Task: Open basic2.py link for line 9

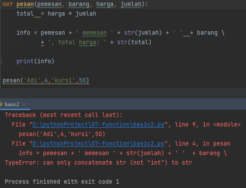Action: pos(98,125)
